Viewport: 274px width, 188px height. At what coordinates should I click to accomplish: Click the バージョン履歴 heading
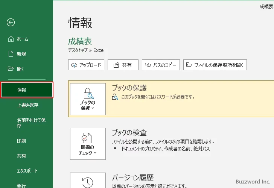(132, 177)
